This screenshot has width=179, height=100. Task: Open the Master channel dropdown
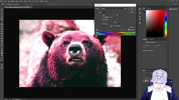102,12
